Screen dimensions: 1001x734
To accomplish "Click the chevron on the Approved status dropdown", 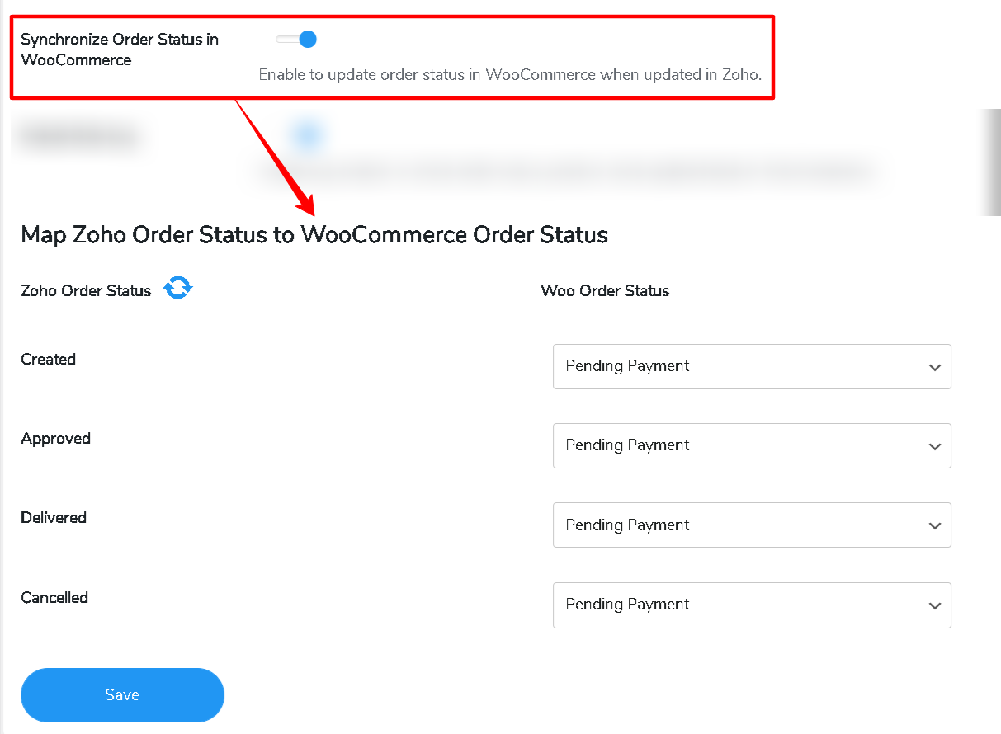I will coord(935,445).
